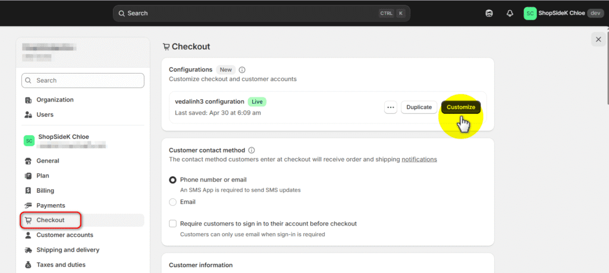
Task: Close the settings panel with X
Action: pyautogui.click(x=598, y=39)
